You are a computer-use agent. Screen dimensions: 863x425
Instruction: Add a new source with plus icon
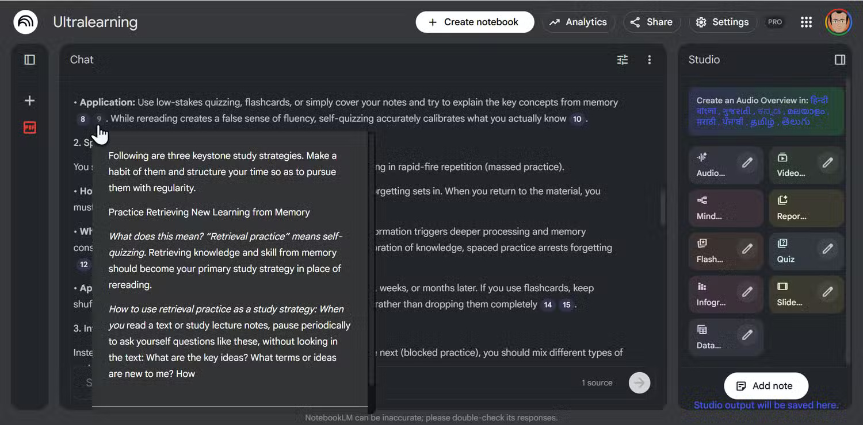point(30,101)
